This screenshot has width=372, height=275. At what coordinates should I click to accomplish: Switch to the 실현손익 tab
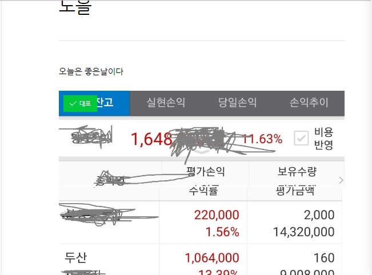166,103
